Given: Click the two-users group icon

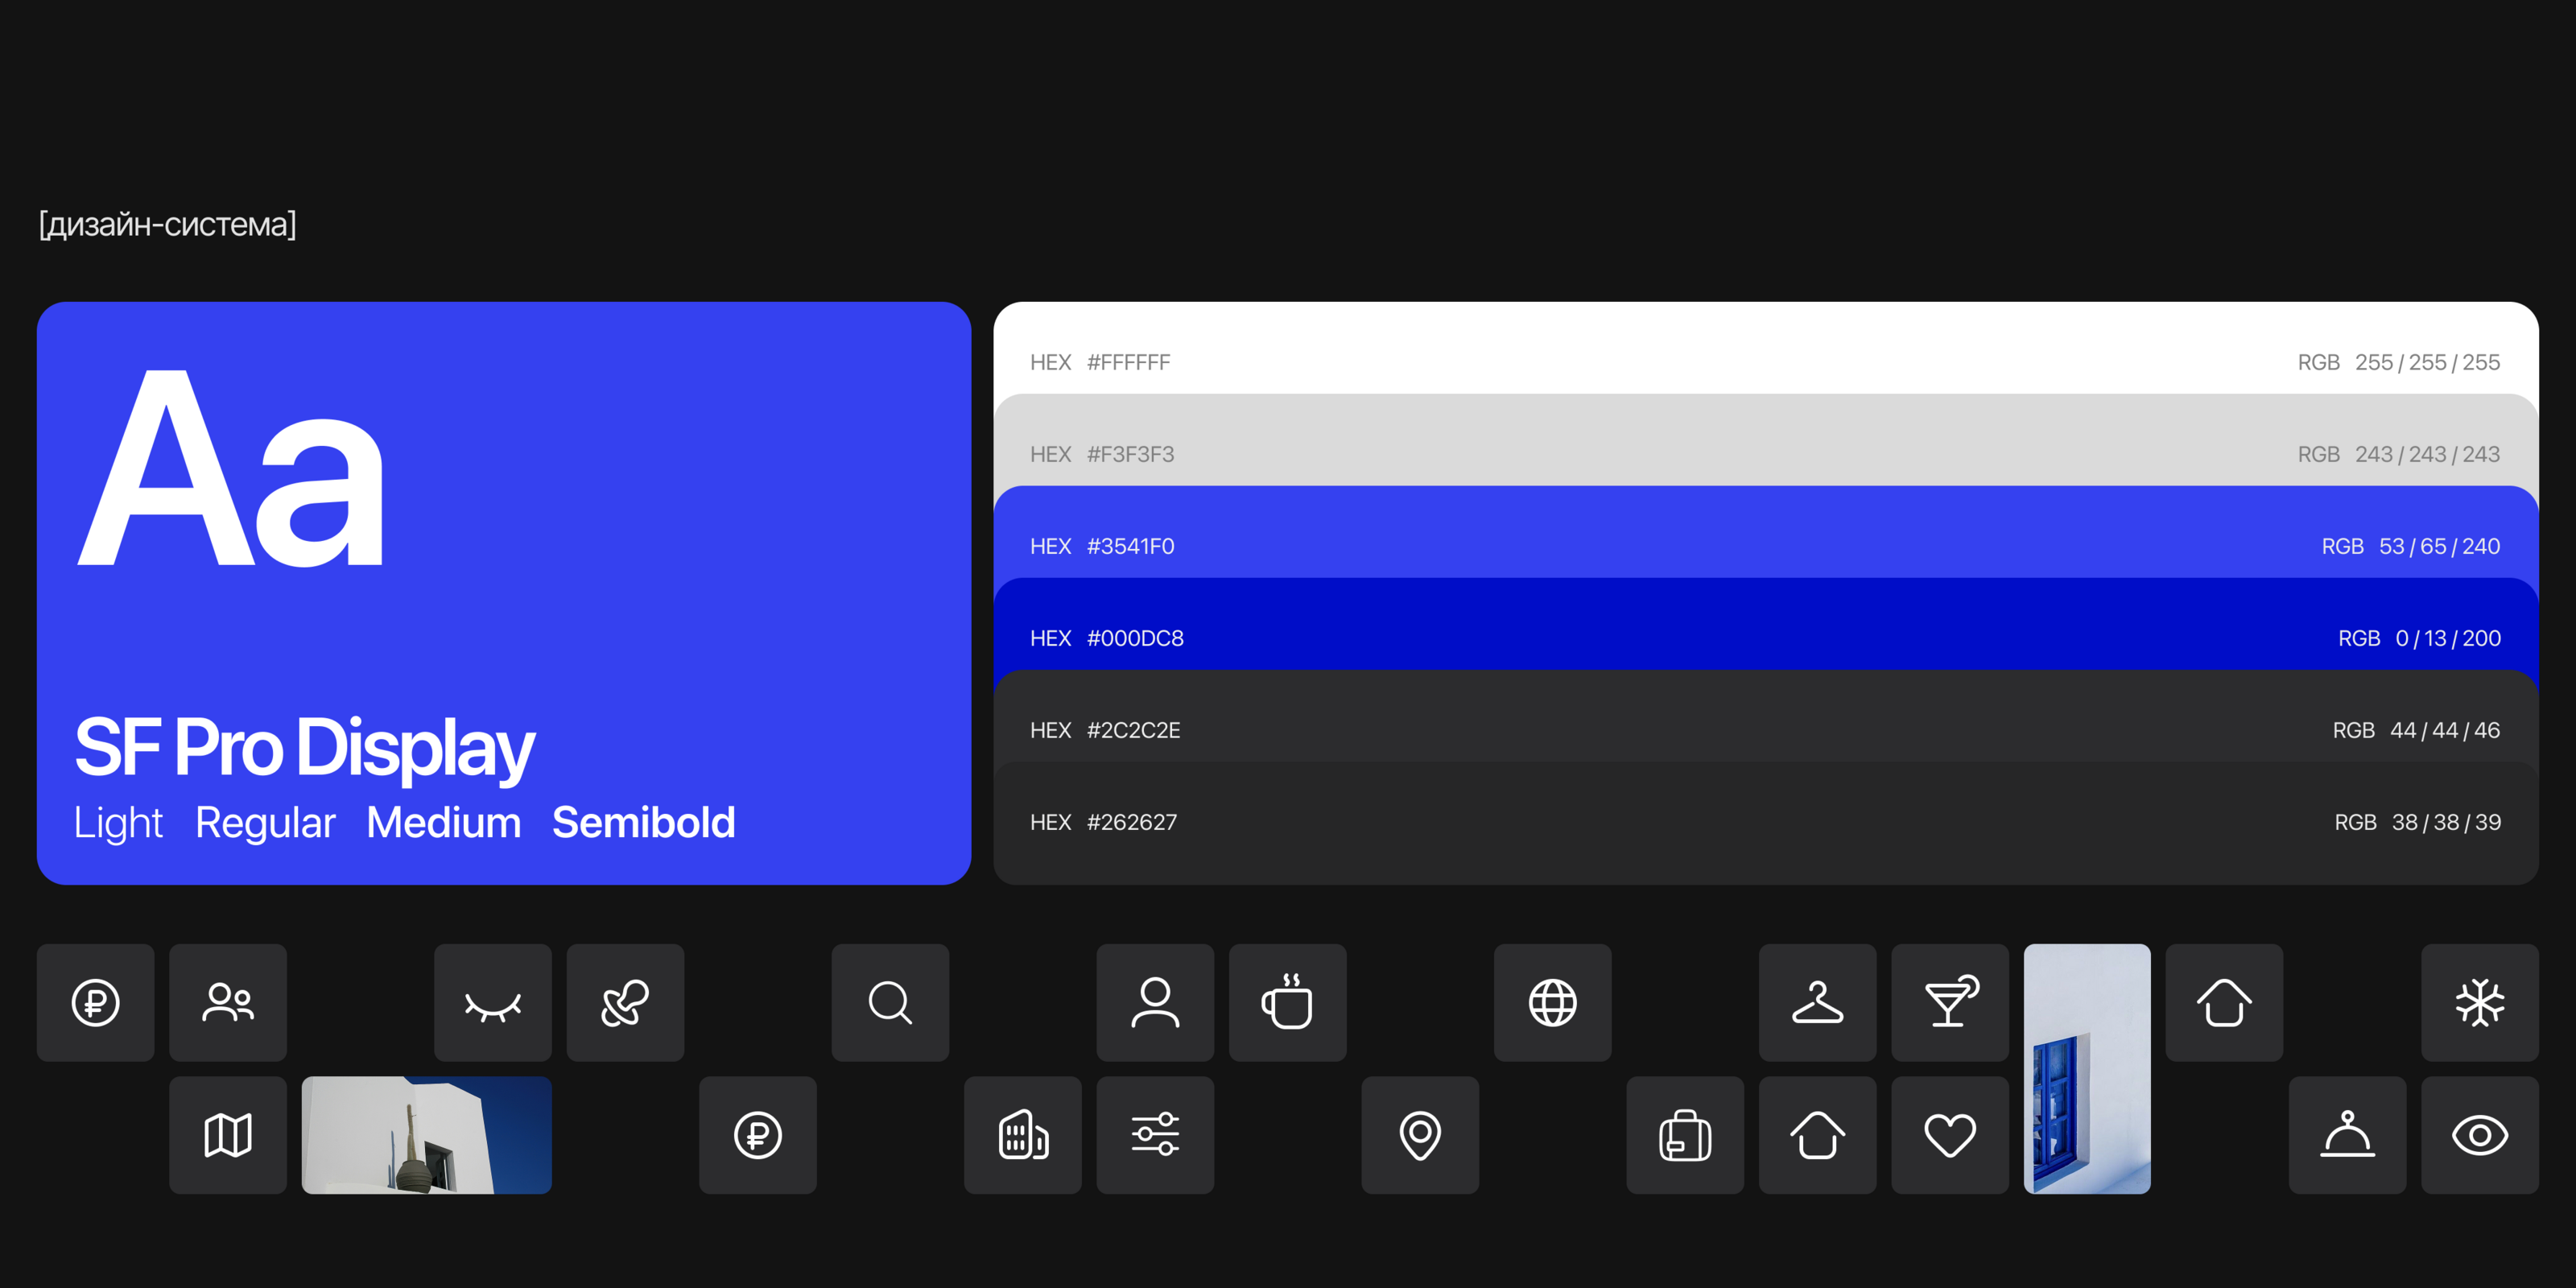Looking at the screenshot, I should (x=228, y=1002).
